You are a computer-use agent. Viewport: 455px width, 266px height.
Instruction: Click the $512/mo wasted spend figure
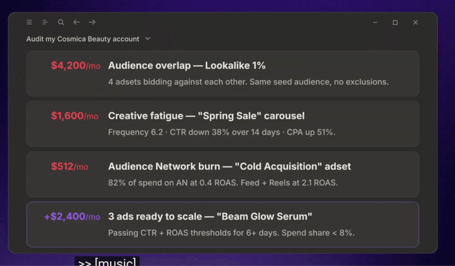tap(69, 167)
